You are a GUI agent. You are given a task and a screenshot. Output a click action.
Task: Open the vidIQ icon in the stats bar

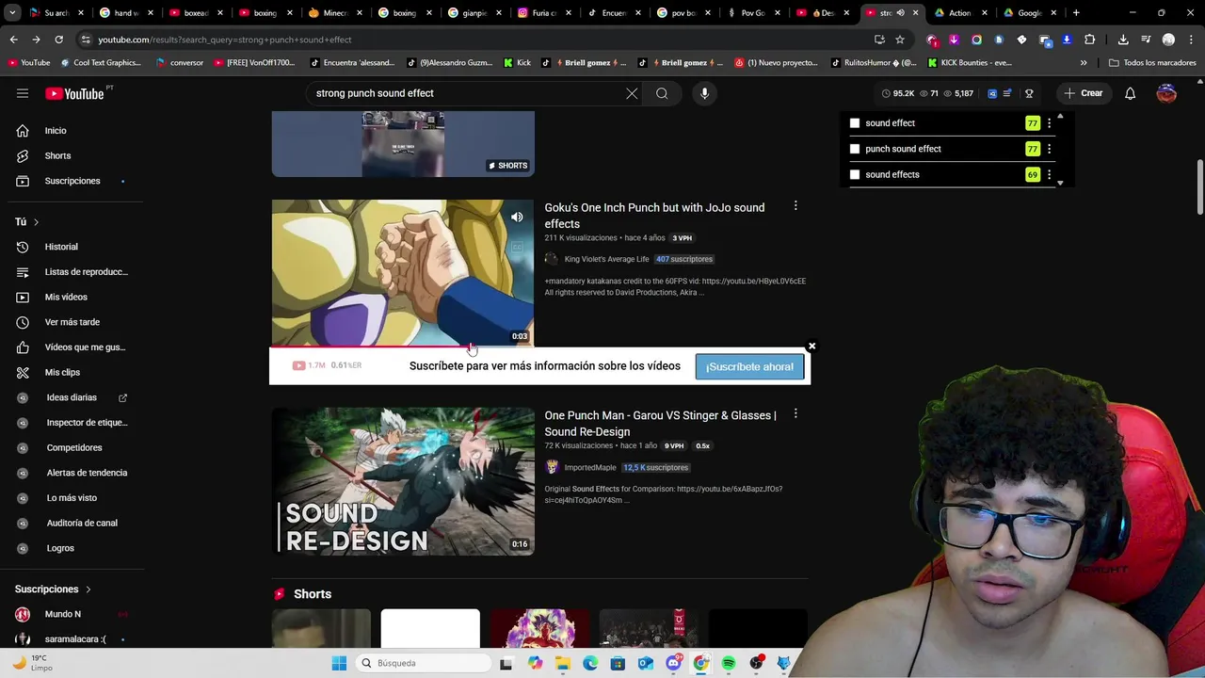pos(991,93)
